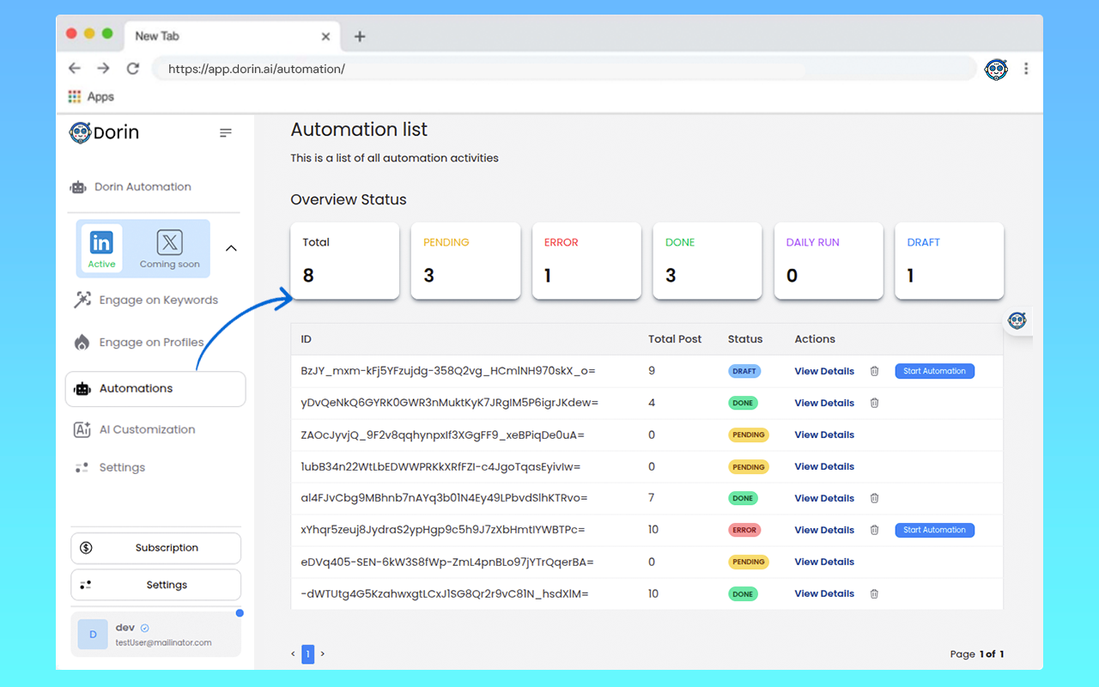Open the browser three-dot menu
This screenshot has width=1099, height=687.
[x=1026, y=69]
